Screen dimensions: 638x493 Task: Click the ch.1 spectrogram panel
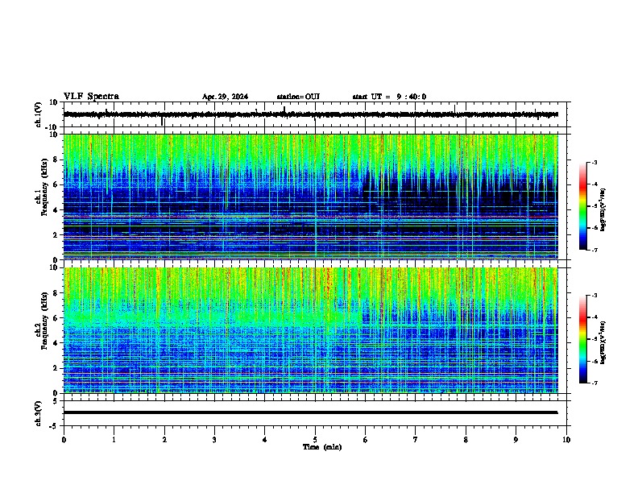click(311, 197)
